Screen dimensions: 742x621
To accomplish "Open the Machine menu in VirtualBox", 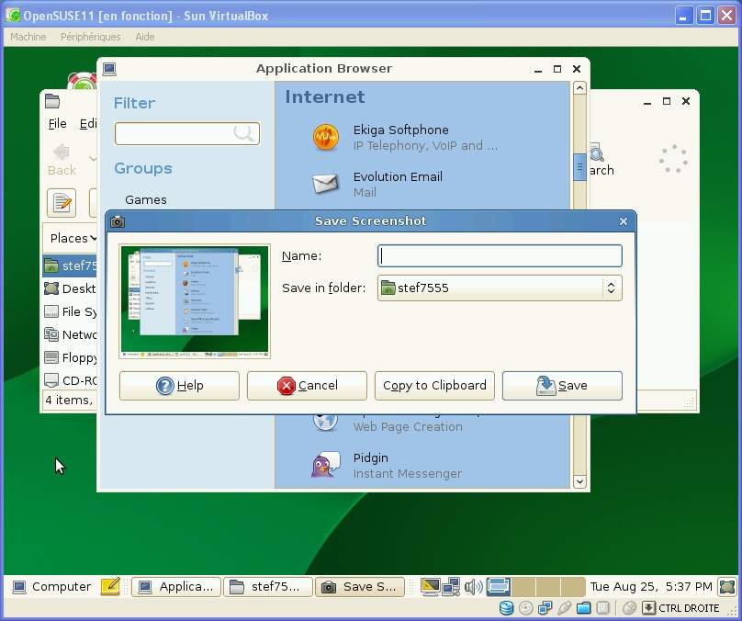I will 28,37.
